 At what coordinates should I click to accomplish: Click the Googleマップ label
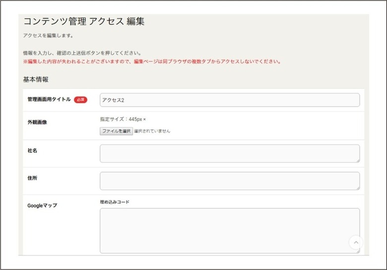coord(42,205)
